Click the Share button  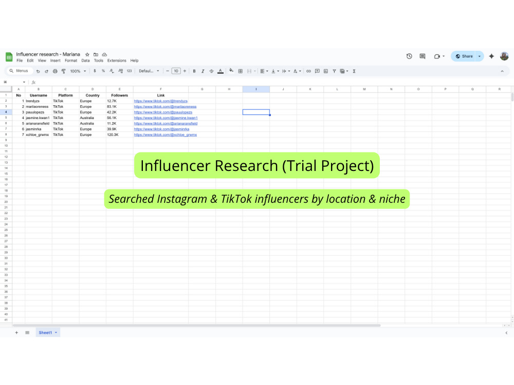point(464,56)
